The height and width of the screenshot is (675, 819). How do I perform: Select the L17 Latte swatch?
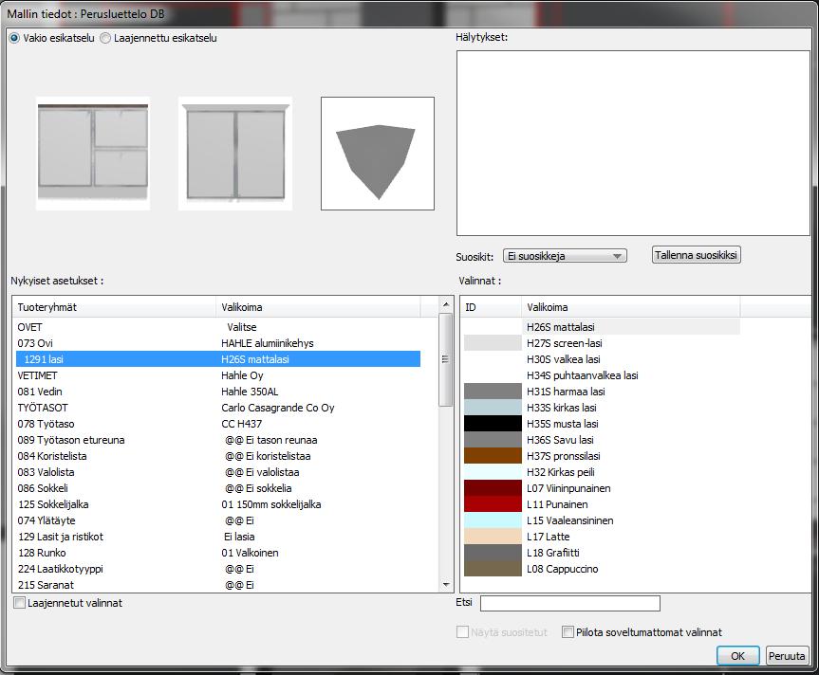click(493, 537)
